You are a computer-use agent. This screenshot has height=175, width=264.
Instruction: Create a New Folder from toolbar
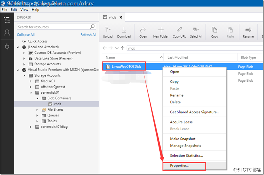[161, 32]
